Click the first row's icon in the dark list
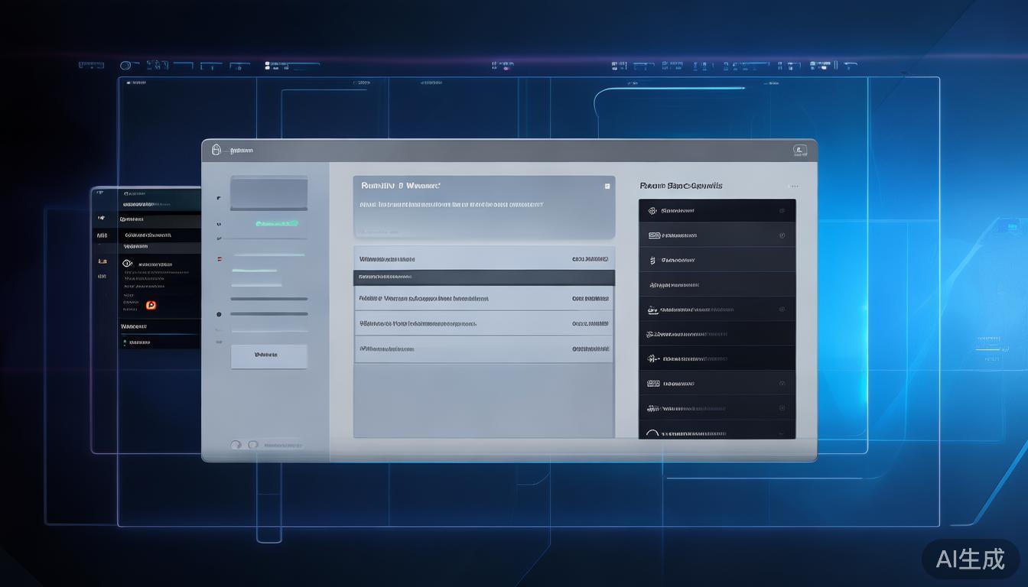Image resolution: width=1028 pixels, height=587 pixels. coord(652,211)
